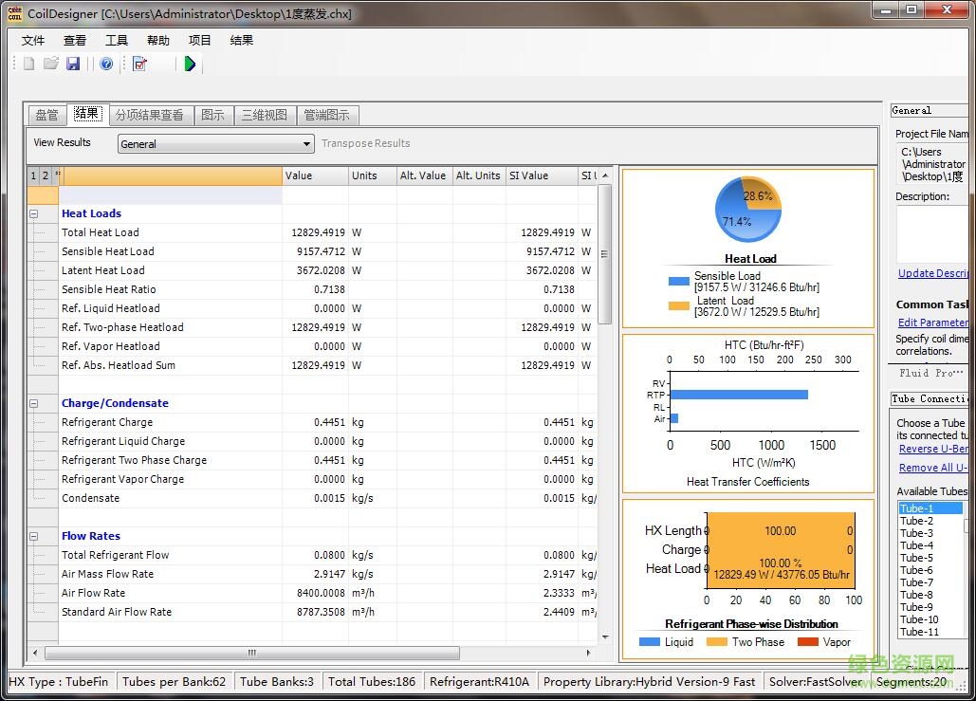976x701 pixels.
Task: Open the 工具 menu
Action: coord(117,41)
